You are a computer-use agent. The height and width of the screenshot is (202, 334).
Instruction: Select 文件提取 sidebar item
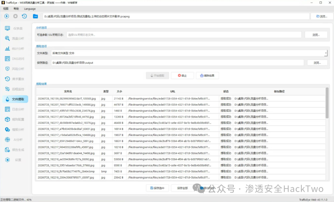(15, 99)
